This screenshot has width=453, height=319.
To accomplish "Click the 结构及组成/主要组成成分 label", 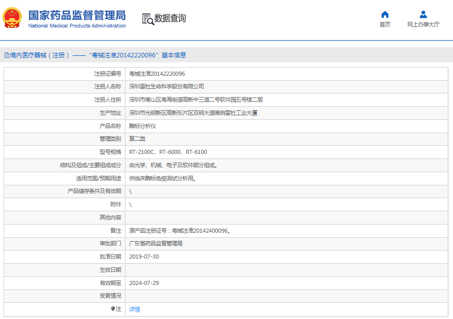I will [91, 165].
